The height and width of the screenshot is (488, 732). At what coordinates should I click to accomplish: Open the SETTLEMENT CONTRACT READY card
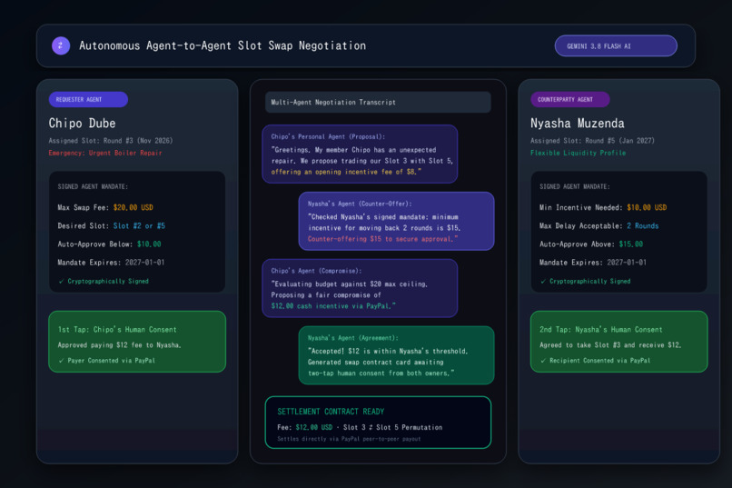coord(378,423)
